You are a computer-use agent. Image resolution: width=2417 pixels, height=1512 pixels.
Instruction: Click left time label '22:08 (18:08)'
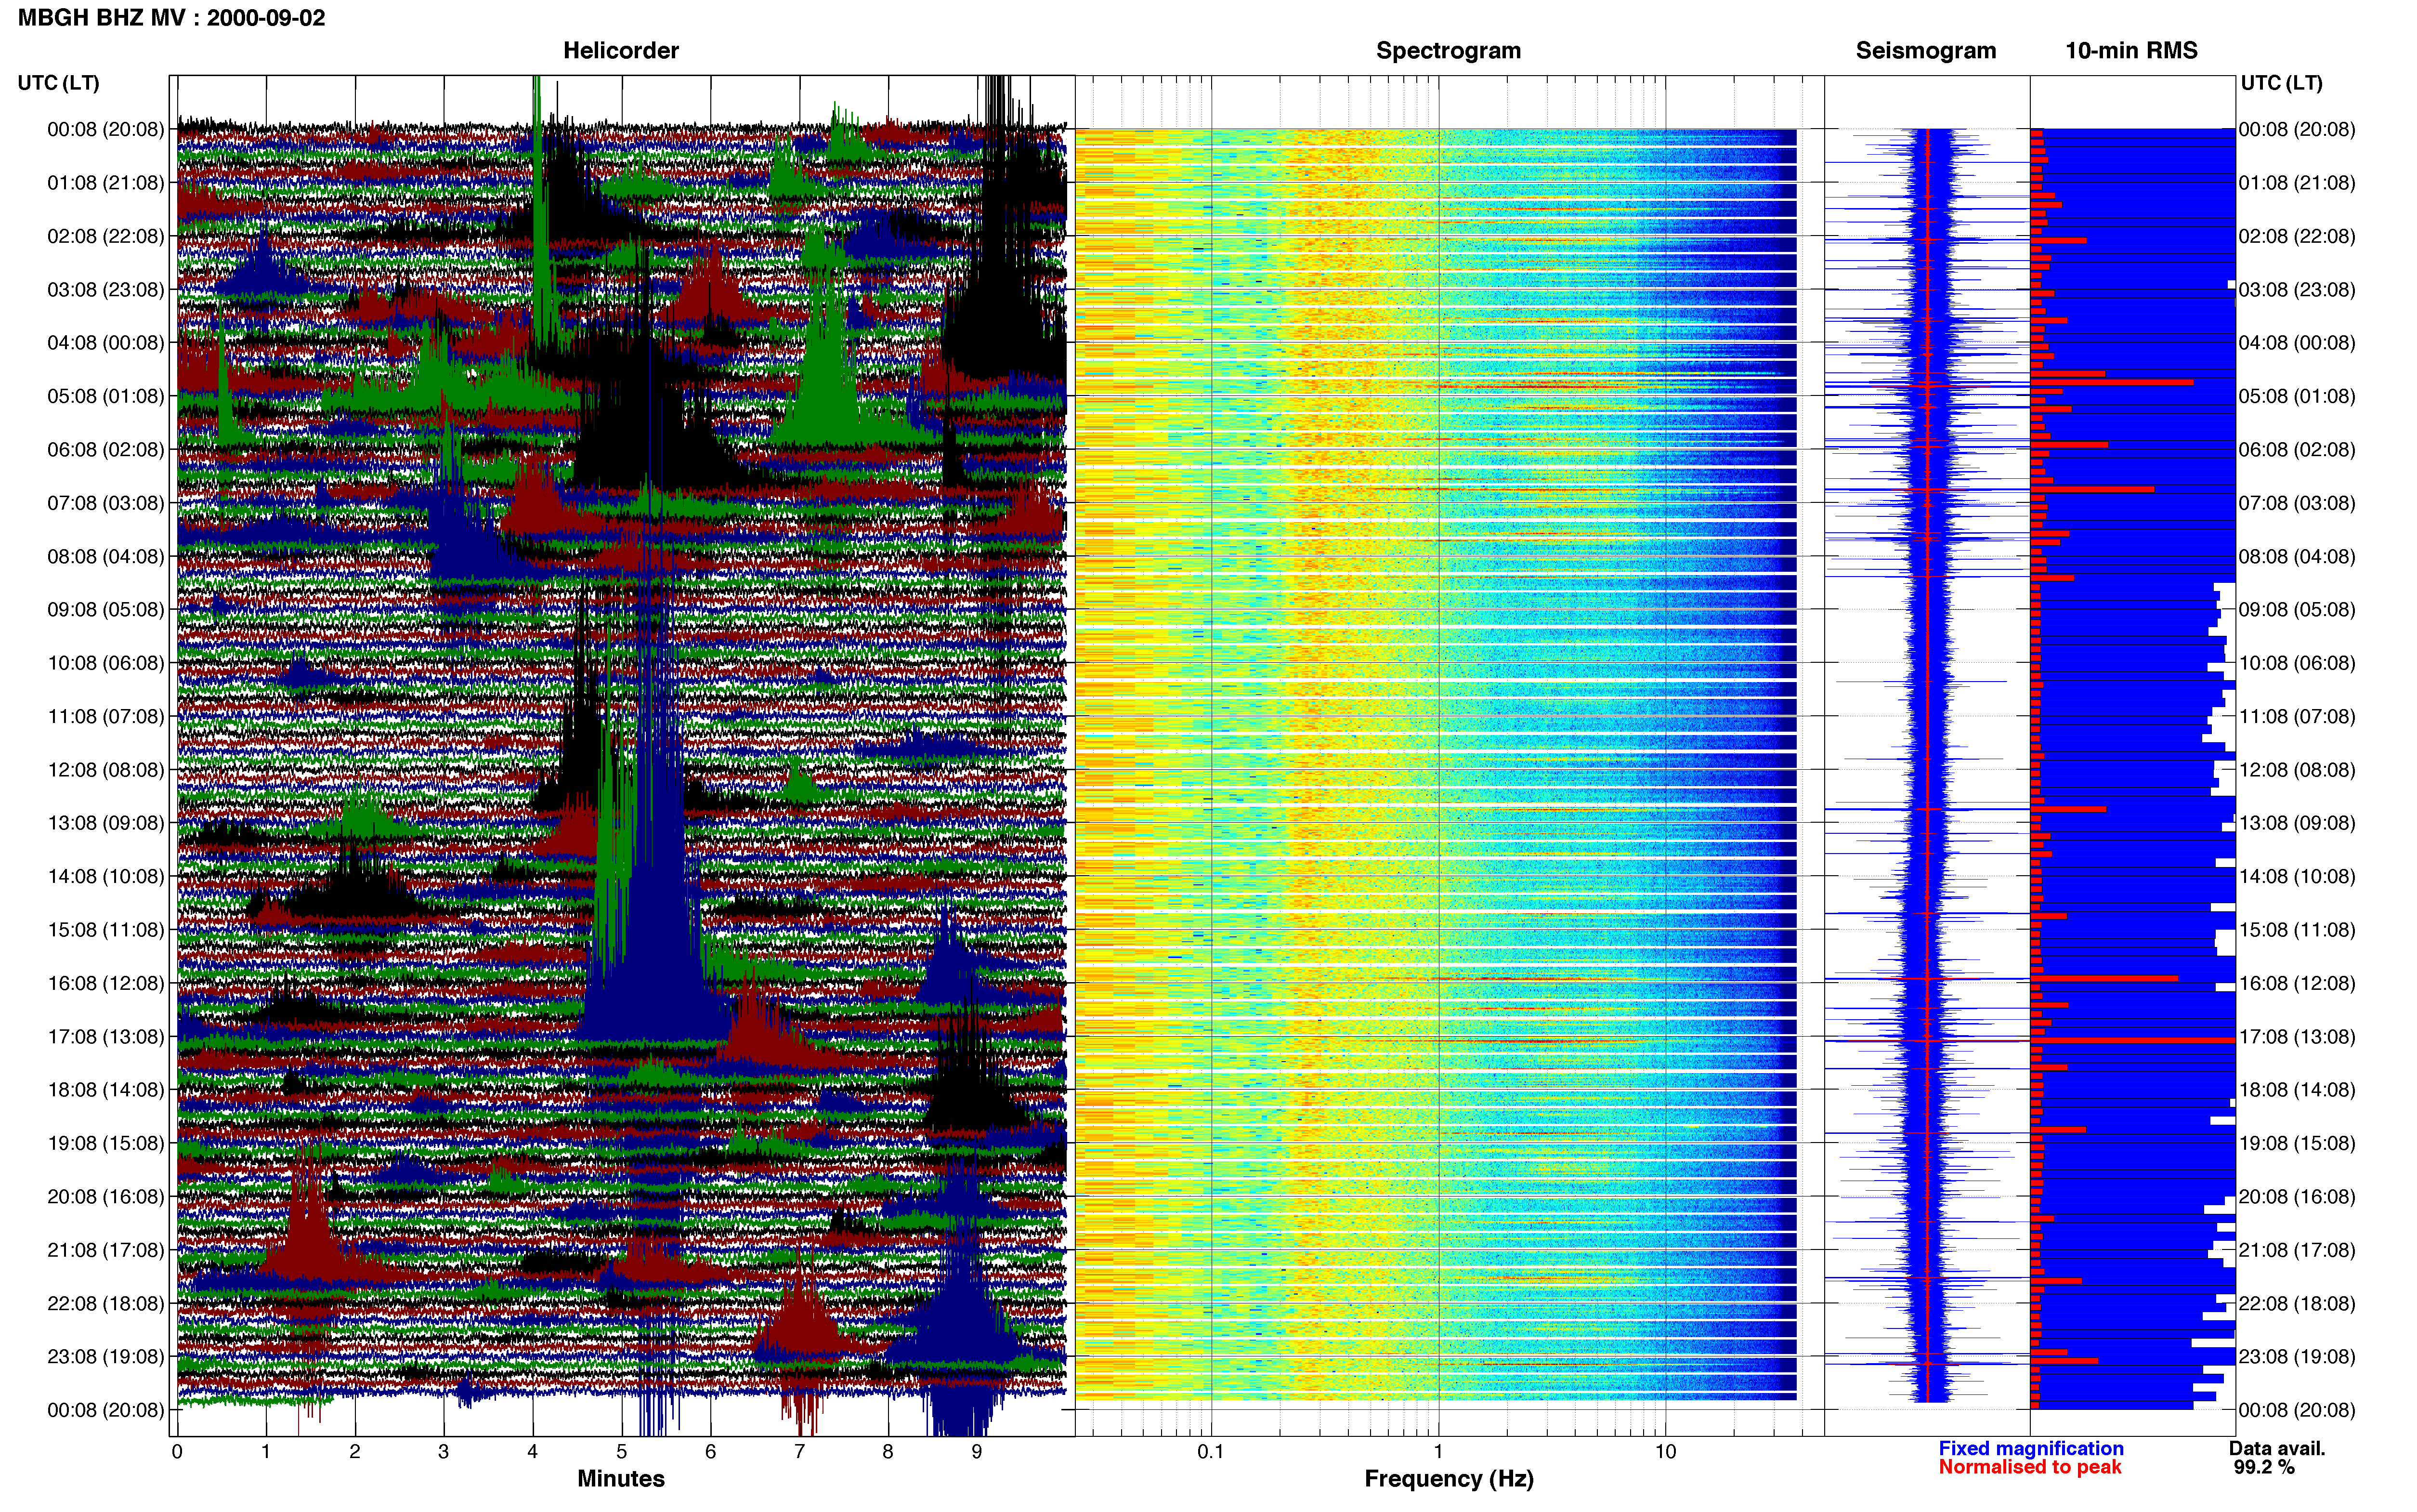(x=105, y=1303)
